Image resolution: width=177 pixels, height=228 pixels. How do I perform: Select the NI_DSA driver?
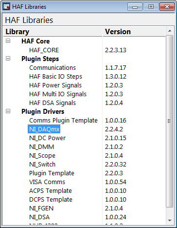click(39, 217)
